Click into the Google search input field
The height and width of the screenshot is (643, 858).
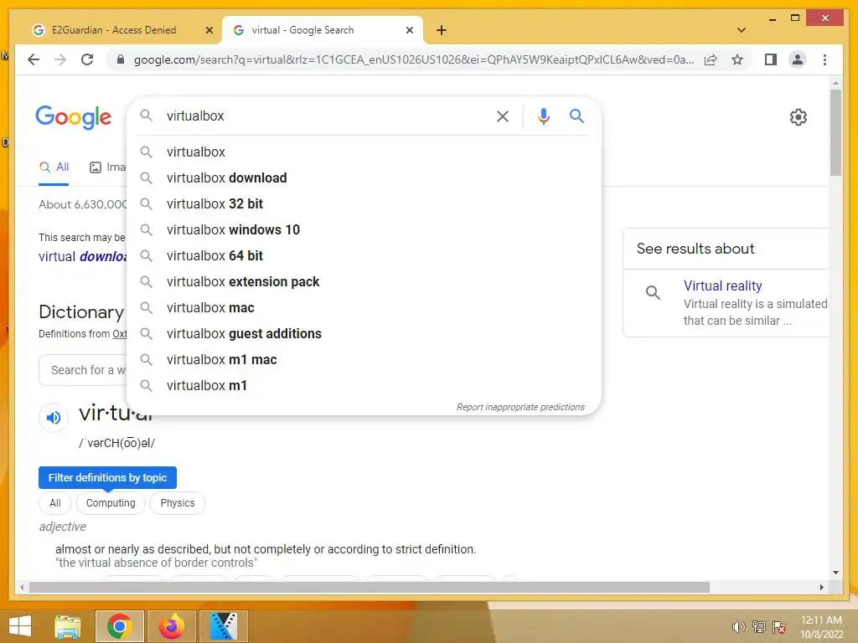(326, 116)
